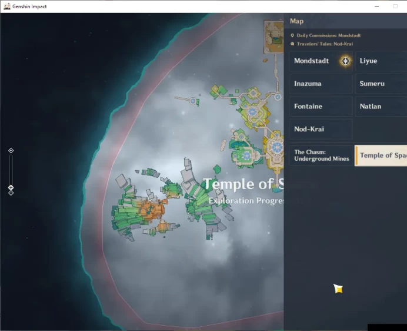The height and width of the screenshot is (331, 407).
Task: Click the Genshin Impact window icon
Action: click(7, 6)
